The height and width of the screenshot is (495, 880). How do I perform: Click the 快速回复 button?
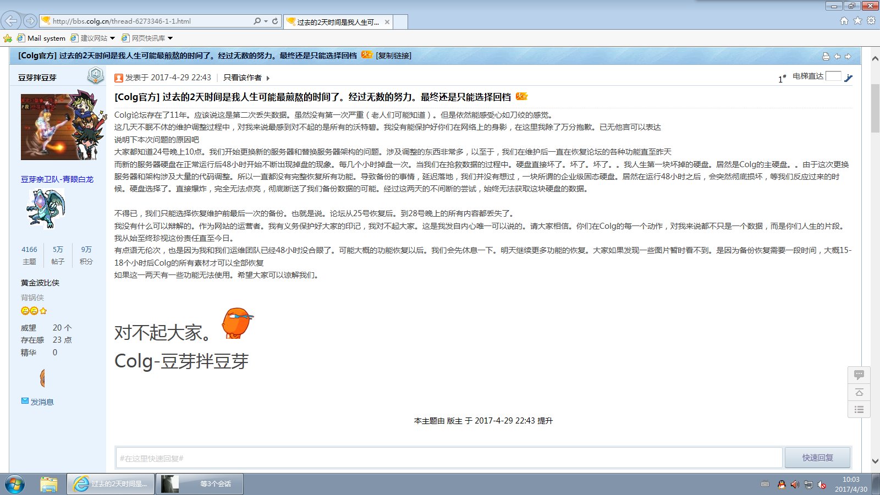817,458
